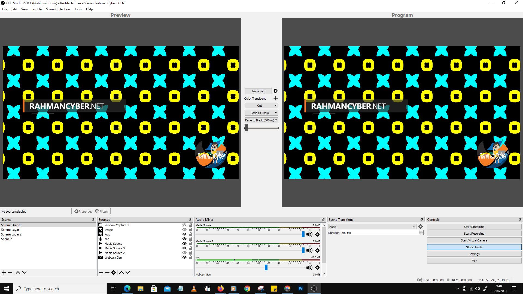Click the Studio Mode button
Screen dimensions: 523x294
tap(474, 247)
